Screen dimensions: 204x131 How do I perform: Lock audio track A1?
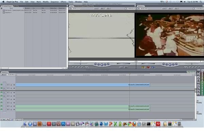pos(11,93)
